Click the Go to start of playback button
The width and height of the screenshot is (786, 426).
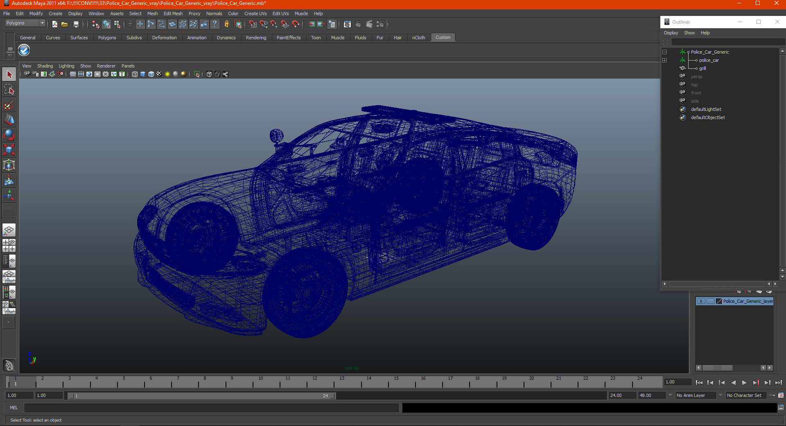[x=699, y=383]
